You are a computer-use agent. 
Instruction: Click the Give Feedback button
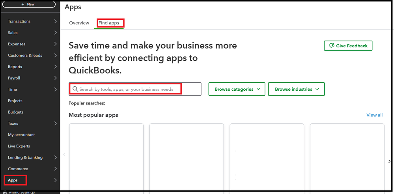pos(348,46)
